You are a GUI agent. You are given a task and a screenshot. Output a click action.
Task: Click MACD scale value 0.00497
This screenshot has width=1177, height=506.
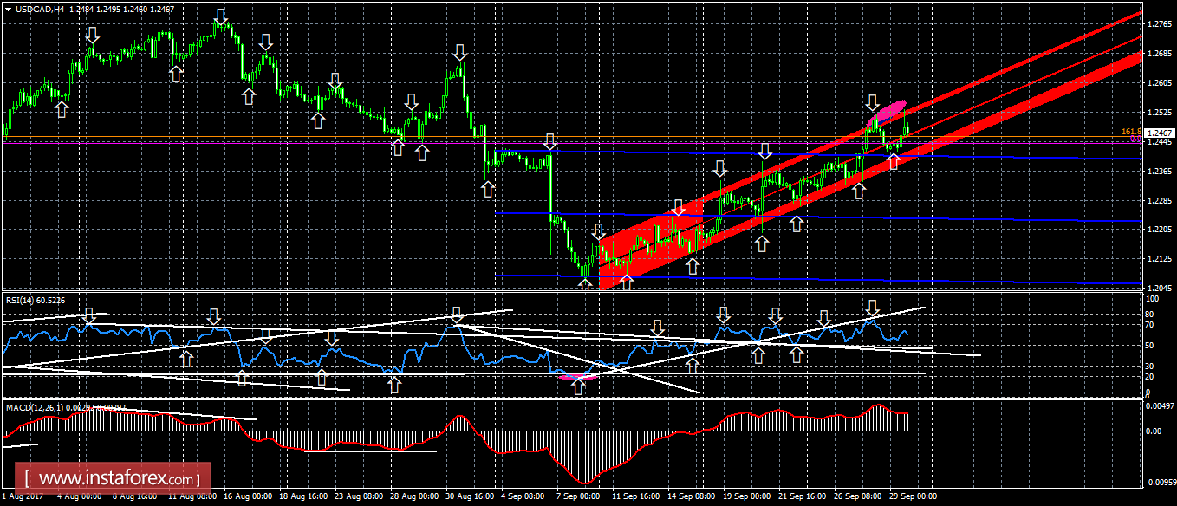[x=1161, y=405]
